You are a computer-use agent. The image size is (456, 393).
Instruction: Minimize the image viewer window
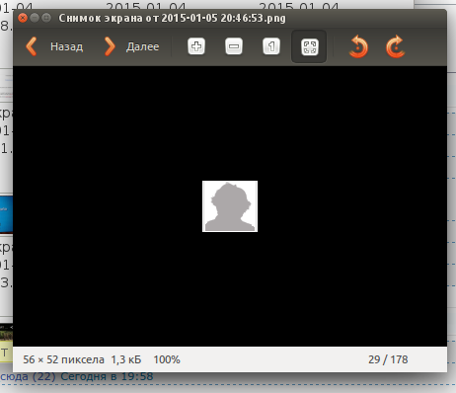[35, 18]
